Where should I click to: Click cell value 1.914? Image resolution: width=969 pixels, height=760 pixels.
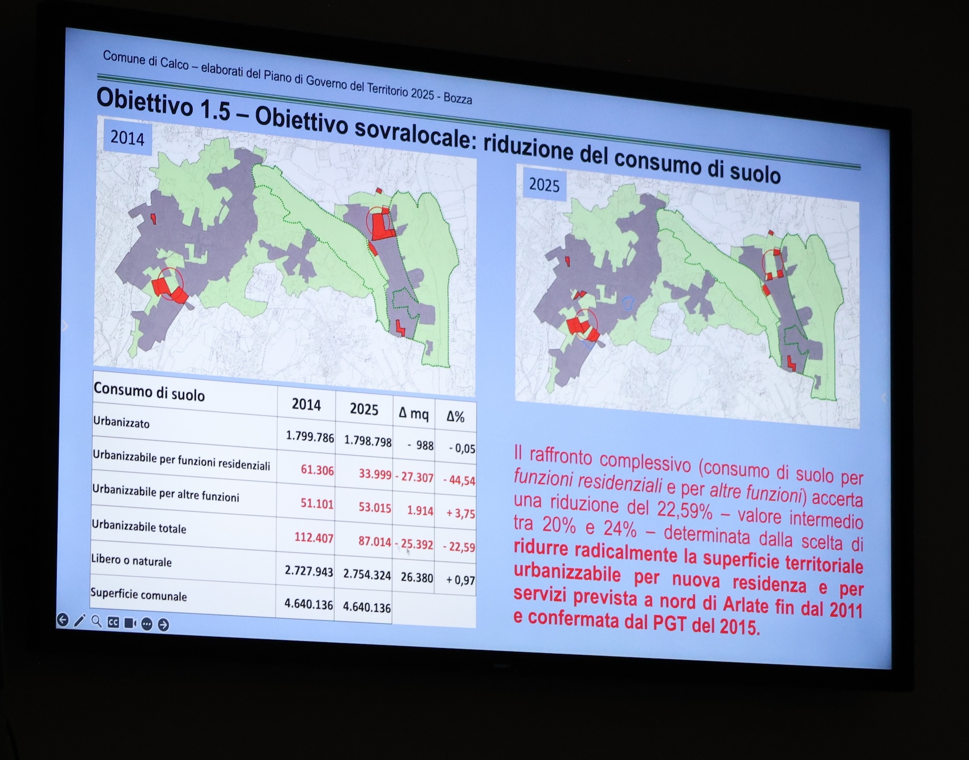point(420,511)
